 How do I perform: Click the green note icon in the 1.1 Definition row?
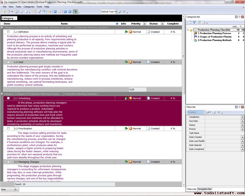126,32
